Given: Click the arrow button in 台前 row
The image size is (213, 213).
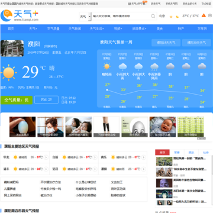Looking at the screenshot, I should point(95,157).
